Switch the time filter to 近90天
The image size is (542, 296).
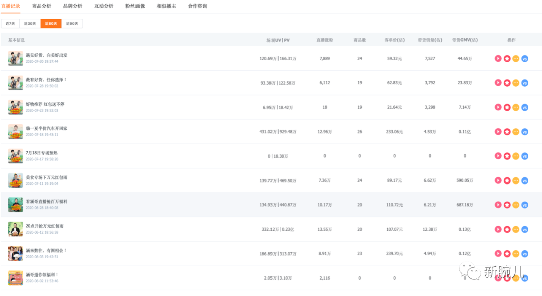coord(72,24)
